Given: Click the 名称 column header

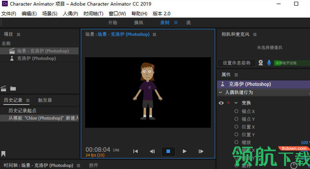Looking at the screenshot, I should click(x=6, y=43).
